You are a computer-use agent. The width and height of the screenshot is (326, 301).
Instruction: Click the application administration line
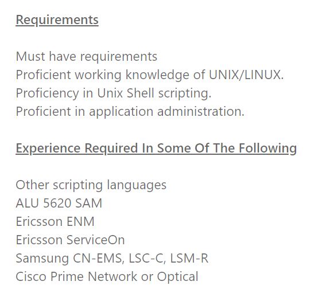tap(130, 112)
